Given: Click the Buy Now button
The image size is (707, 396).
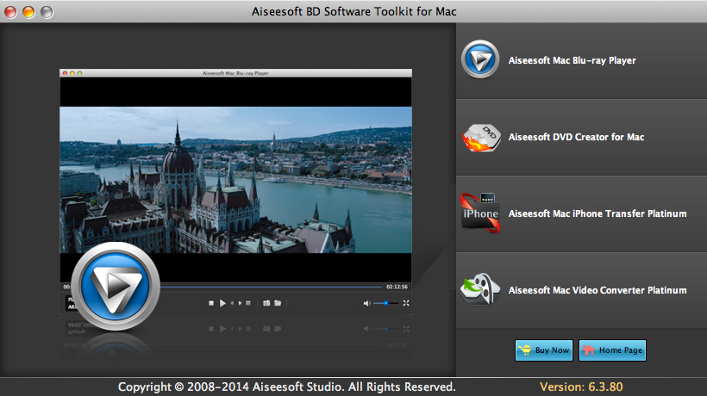Looking at the screenshot, I should (x=544, y=350).
